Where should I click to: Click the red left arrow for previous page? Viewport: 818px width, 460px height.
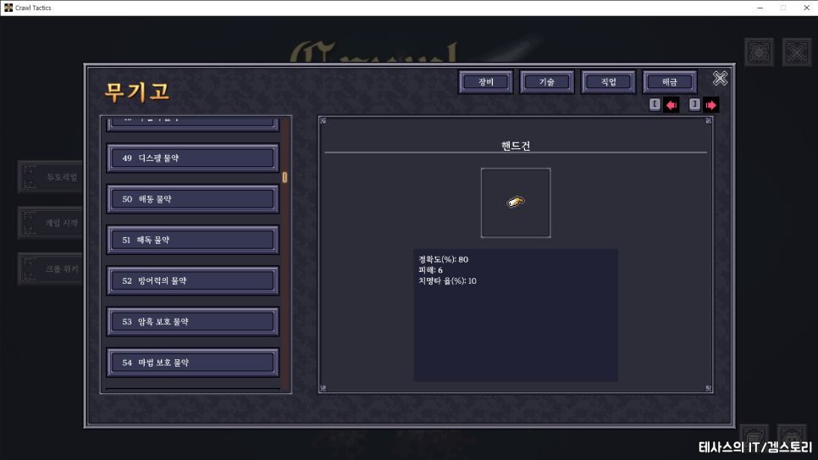tap(672, 105)
